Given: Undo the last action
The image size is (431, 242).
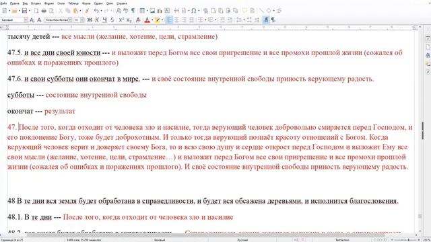Looking at the screenshot, I should tap(96, 11).
